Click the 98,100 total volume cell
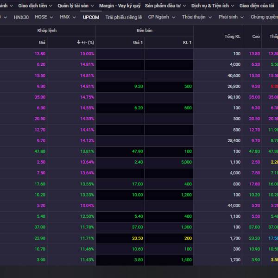Viewport: 278px width, 278px height. tap(234, 97)
